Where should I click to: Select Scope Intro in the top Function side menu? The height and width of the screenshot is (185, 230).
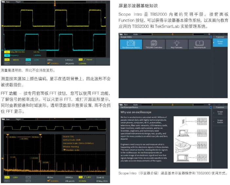[220, 42]
